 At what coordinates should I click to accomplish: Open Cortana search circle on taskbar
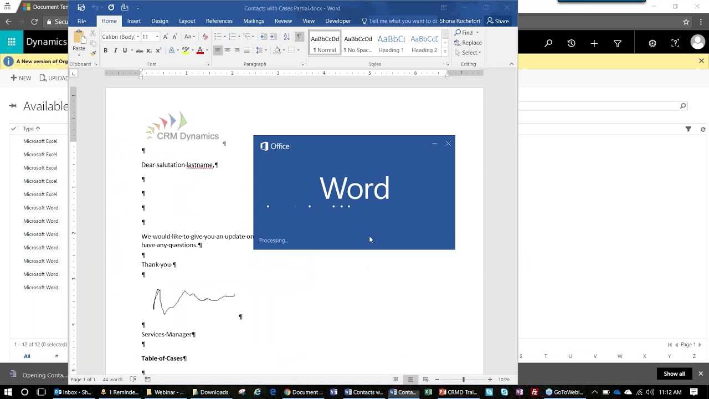point(24,392)
